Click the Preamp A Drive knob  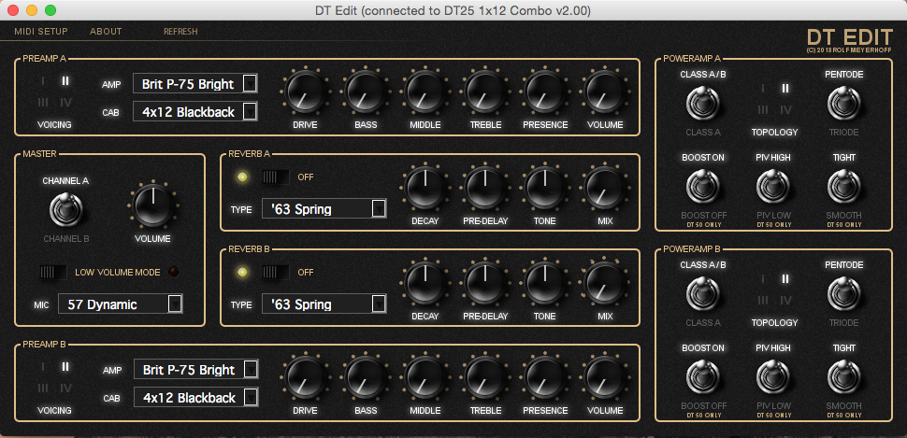(305, 92)
